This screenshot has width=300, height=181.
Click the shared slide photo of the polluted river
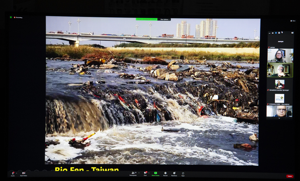[152, 91]
